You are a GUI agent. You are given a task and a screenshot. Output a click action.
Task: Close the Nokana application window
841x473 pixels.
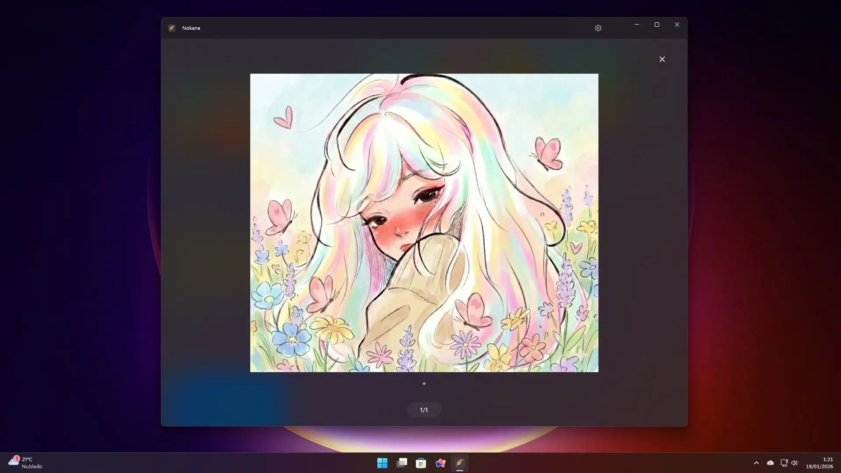click(677, 25)
